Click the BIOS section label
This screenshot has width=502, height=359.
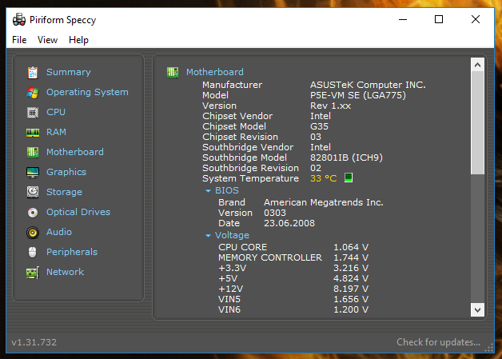[227, 190]
